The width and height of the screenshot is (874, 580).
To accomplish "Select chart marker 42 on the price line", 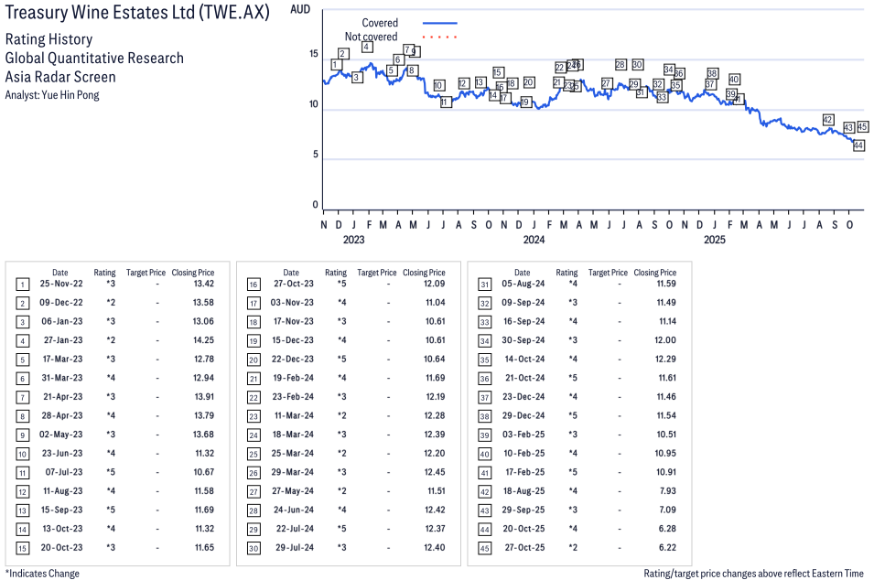I will (828, 120).
